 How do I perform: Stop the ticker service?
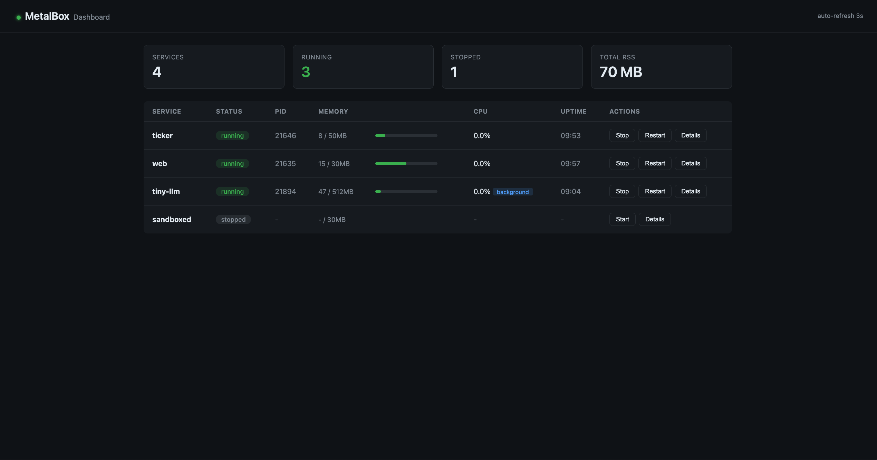(622, 135)
